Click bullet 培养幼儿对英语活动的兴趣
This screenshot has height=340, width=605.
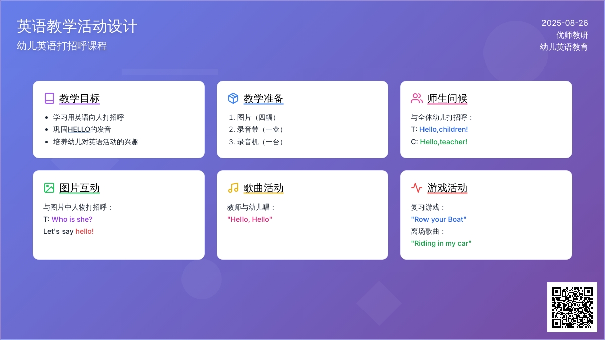click(x=96, y=142)
